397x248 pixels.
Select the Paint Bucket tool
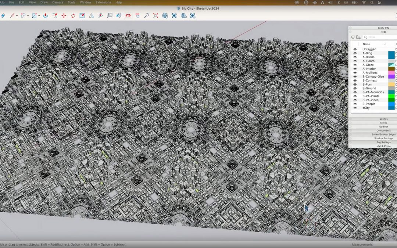tap(119, 16)
